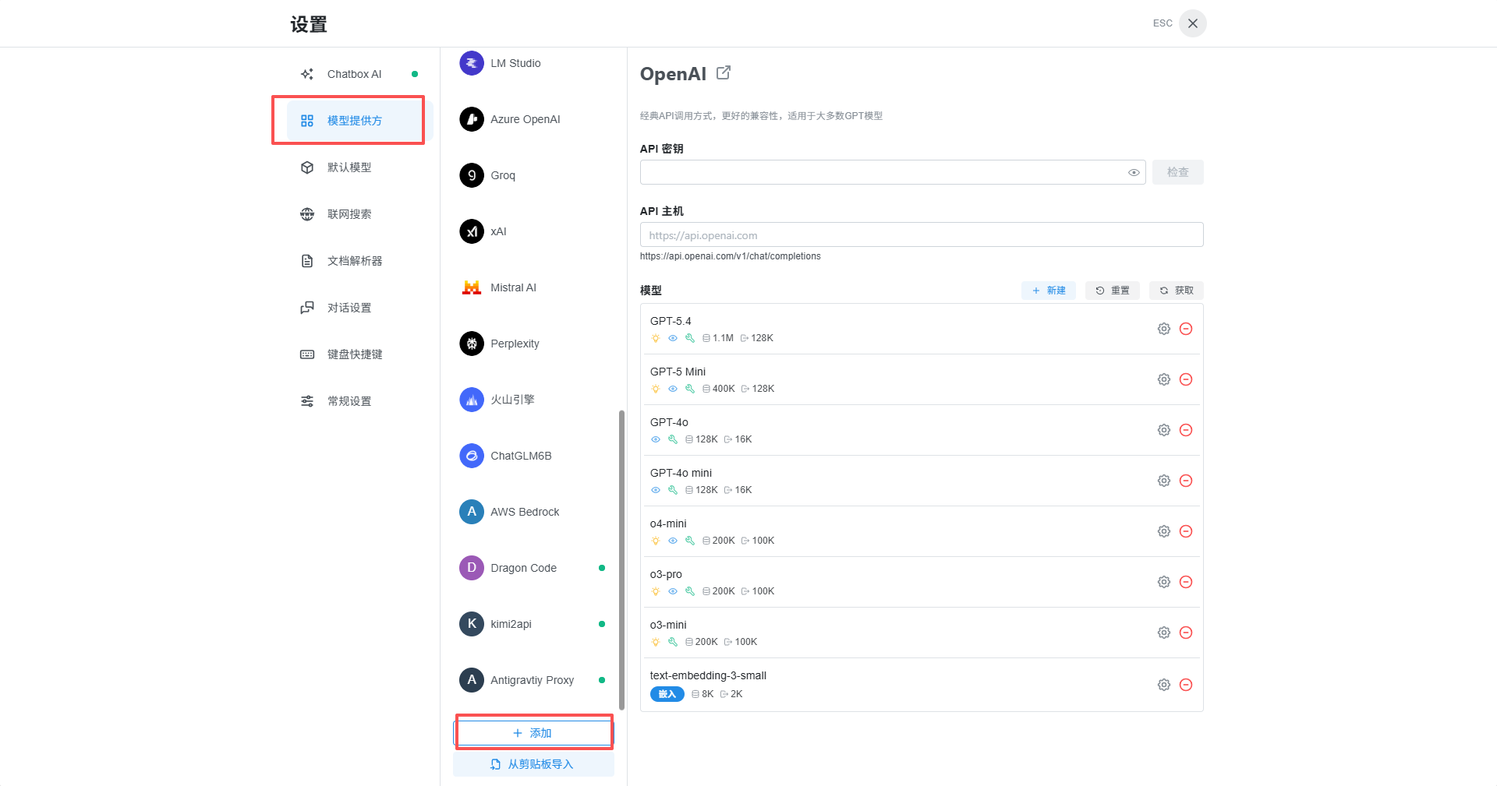Click 检查 to verify API key
1497x786 pixels.
(x=1178, y=172)
